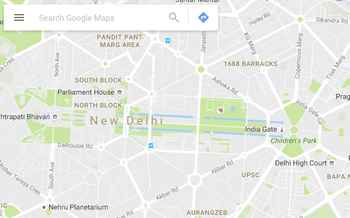Click the India Gate label text
Image resolution: width=350 pixels, height=218 pixels.
coord(261,129)
